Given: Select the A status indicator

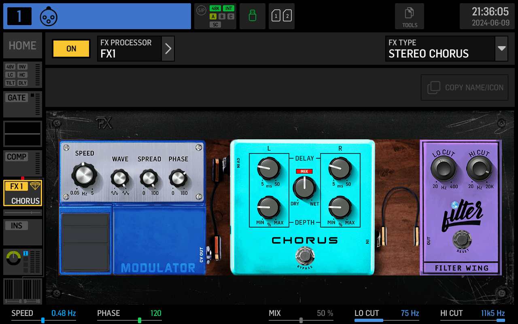Looking at the screenshot, I should point(213,17).
